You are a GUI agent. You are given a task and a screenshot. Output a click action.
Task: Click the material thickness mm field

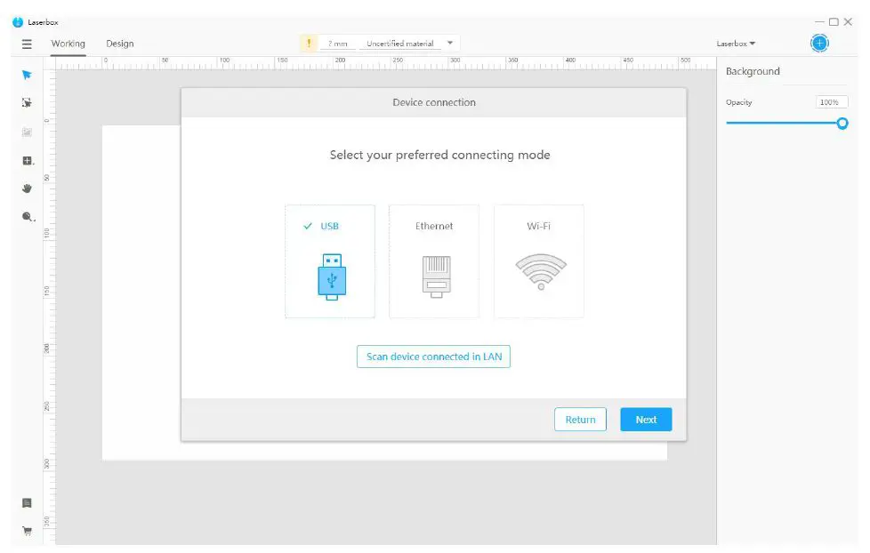point(337,44)
